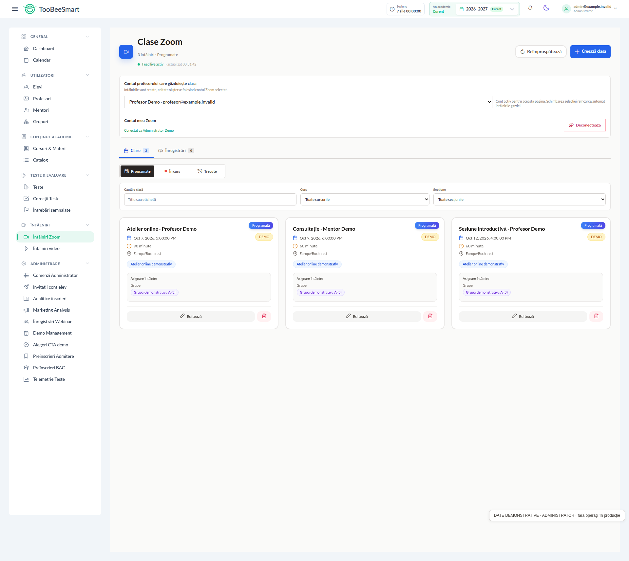Open notifications bell
Image resolution: width=629 pixels, height=561 pixels.
point(530,8)
